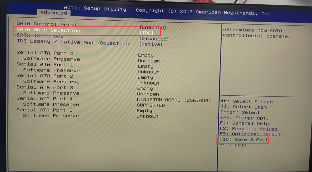The height and width of the screenshot is (172, 312).
Task: Click ESC: Exit option
Action: [x=233, y=145]
